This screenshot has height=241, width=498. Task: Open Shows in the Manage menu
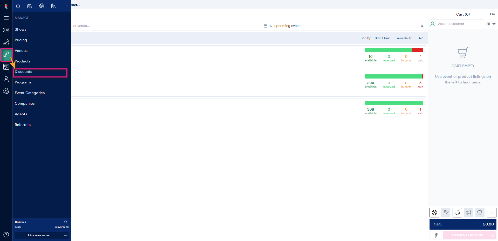[x=20, y=29]
